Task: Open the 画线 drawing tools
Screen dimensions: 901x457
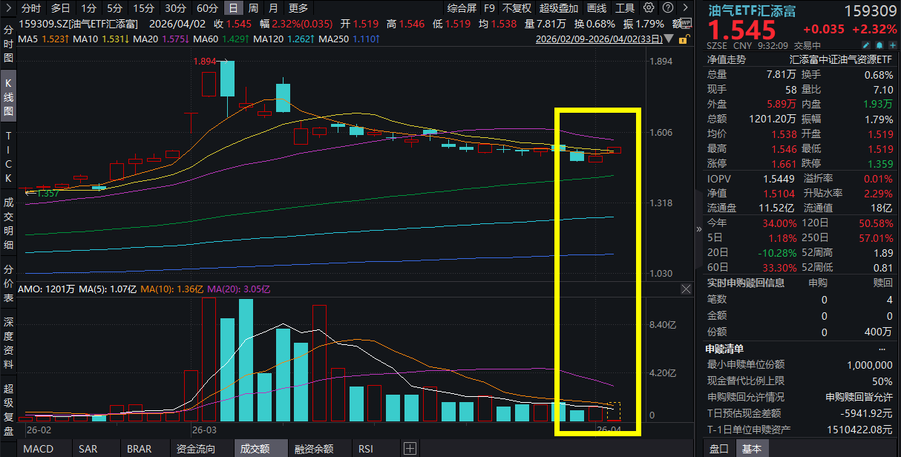Action: click(597, 8)
